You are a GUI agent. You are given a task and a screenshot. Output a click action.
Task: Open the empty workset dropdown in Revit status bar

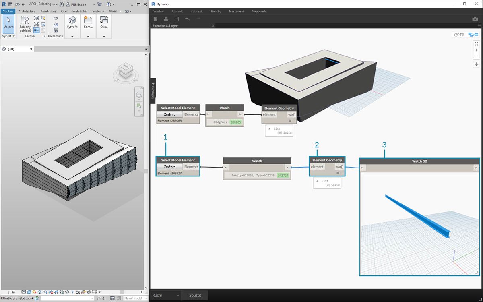click(68, 298)
